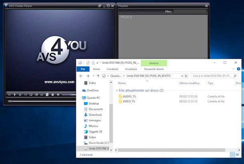
Task: Switch to large icons view in status bar
Action: (x=238, y=155)
